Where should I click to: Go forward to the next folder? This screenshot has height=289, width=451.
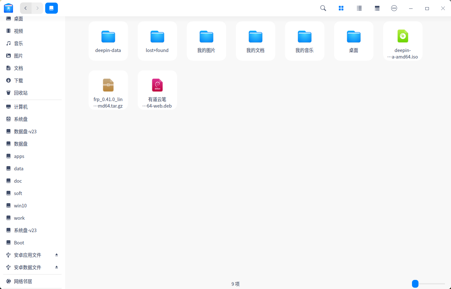point(37,8)
